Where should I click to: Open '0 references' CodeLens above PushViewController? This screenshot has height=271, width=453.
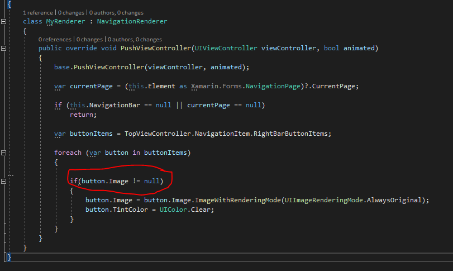pos(55,40)
